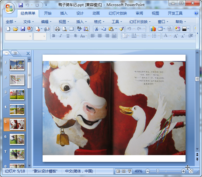Apply shadow text formatting S
The image size is (202, 177).
pyautogui.click(x=75, y=36)
